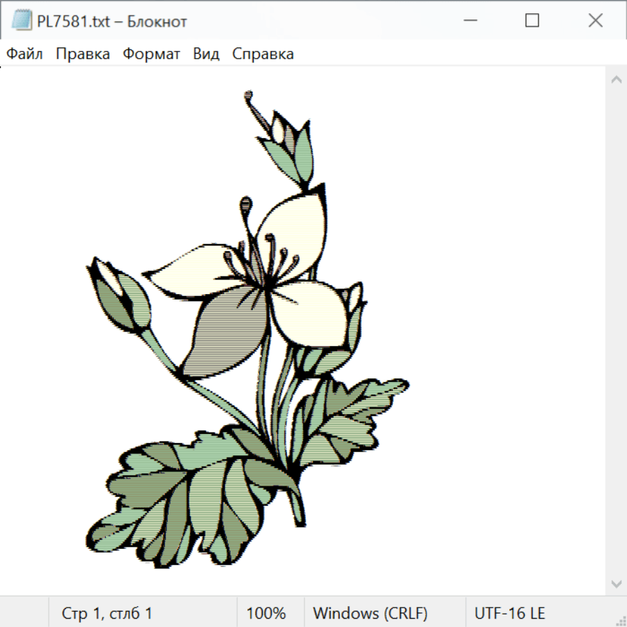The image size is (627, 627).
Task: Click the 100% zoom level indicator
Action: pos(266,613)
